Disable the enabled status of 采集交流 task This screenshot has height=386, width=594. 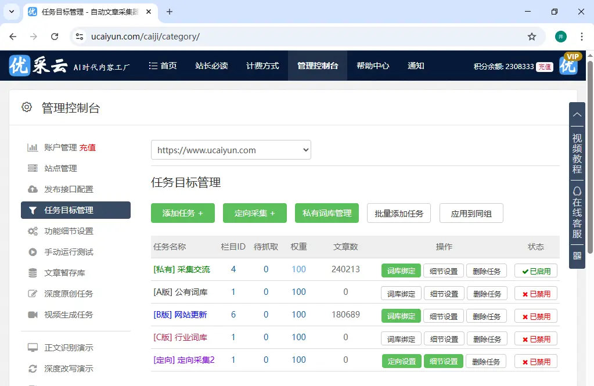[x=535, y=270]
